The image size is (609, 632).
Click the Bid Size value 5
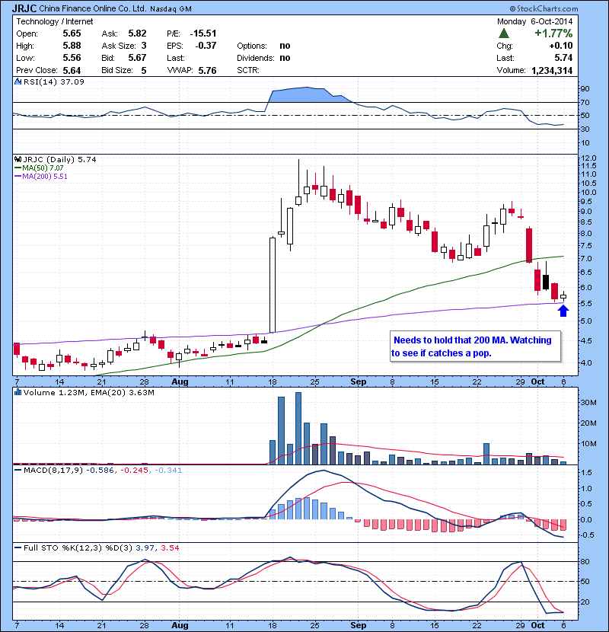pyautogui.click(x=144, y=71)
